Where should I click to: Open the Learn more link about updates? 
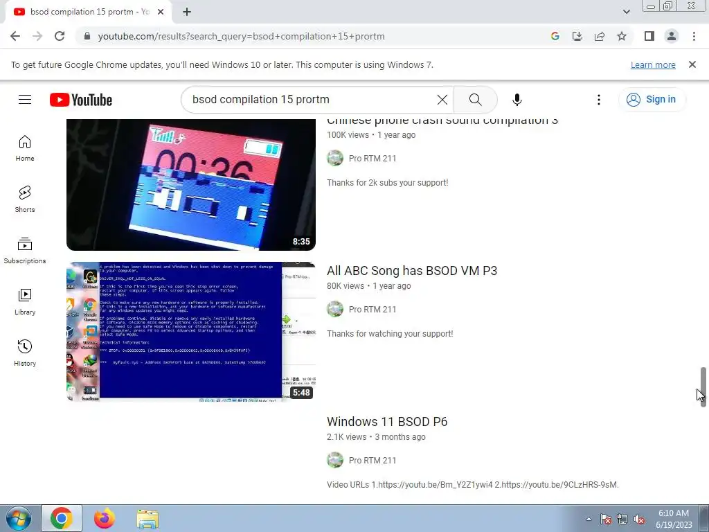(x=653, y=64)
